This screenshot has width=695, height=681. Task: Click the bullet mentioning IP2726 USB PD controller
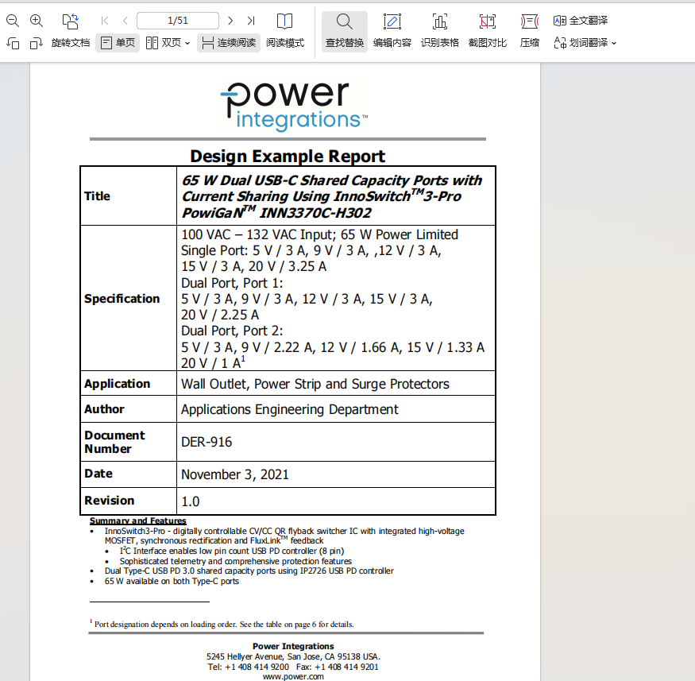[x=249, y=571]
